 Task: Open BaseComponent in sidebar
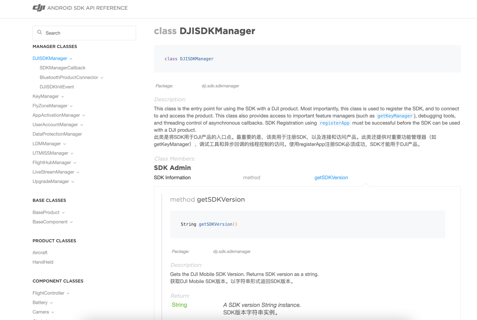tap(50, 222)
